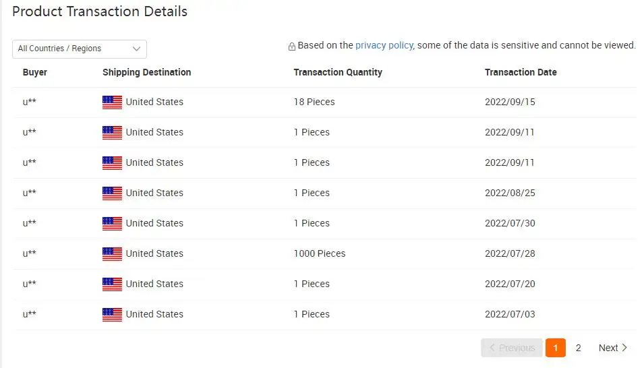The image size is (644, 368).
Task: Click US flag in 2022/07/20 row
Action: (112, 284)
